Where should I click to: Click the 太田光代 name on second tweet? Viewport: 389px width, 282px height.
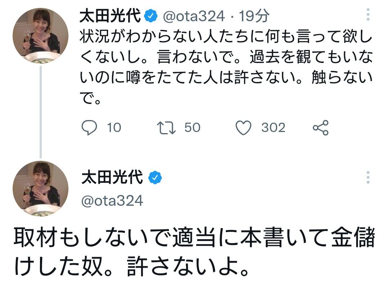pyautogui.click(x=113, y=178)
